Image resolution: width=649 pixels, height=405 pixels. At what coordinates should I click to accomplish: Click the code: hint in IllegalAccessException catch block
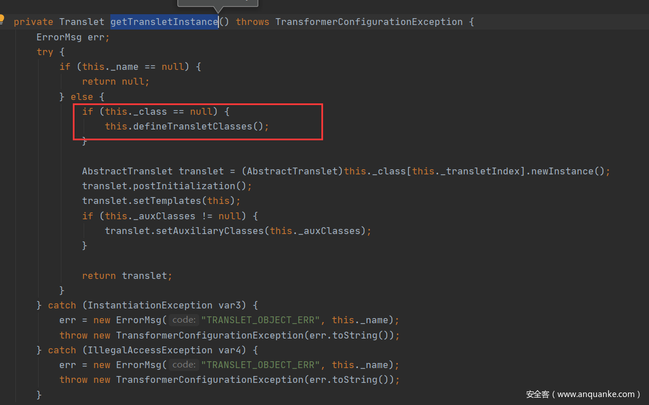[183, 365]
